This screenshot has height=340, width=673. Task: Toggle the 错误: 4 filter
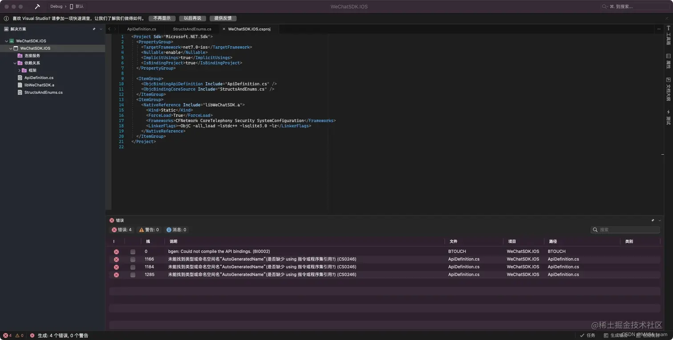coord(122,230)
